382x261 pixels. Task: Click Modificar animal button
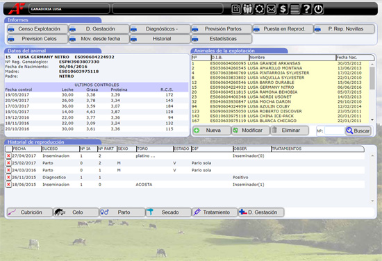pos(251,130)
